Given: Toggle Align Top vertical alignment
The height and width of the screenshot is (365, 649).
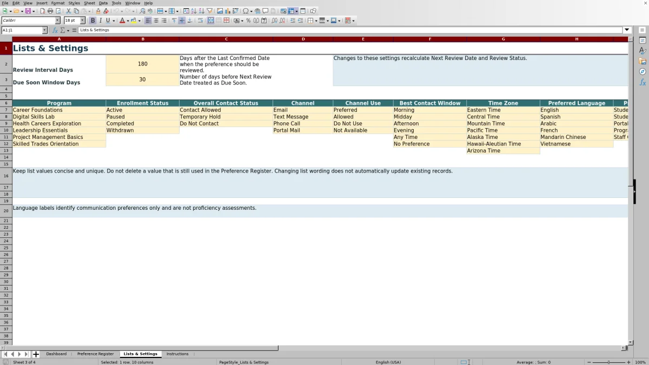Looking at the screenshot, I should [174, 21].
